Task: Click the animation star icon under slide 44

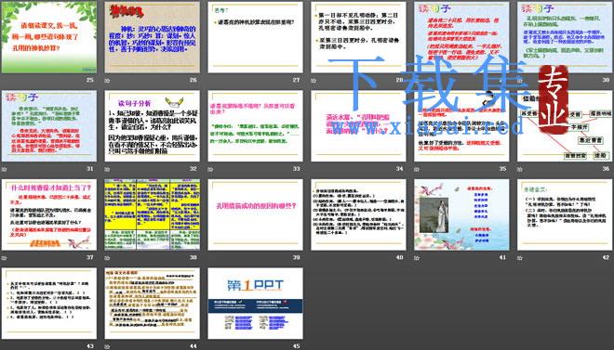Action: [107, 346]
